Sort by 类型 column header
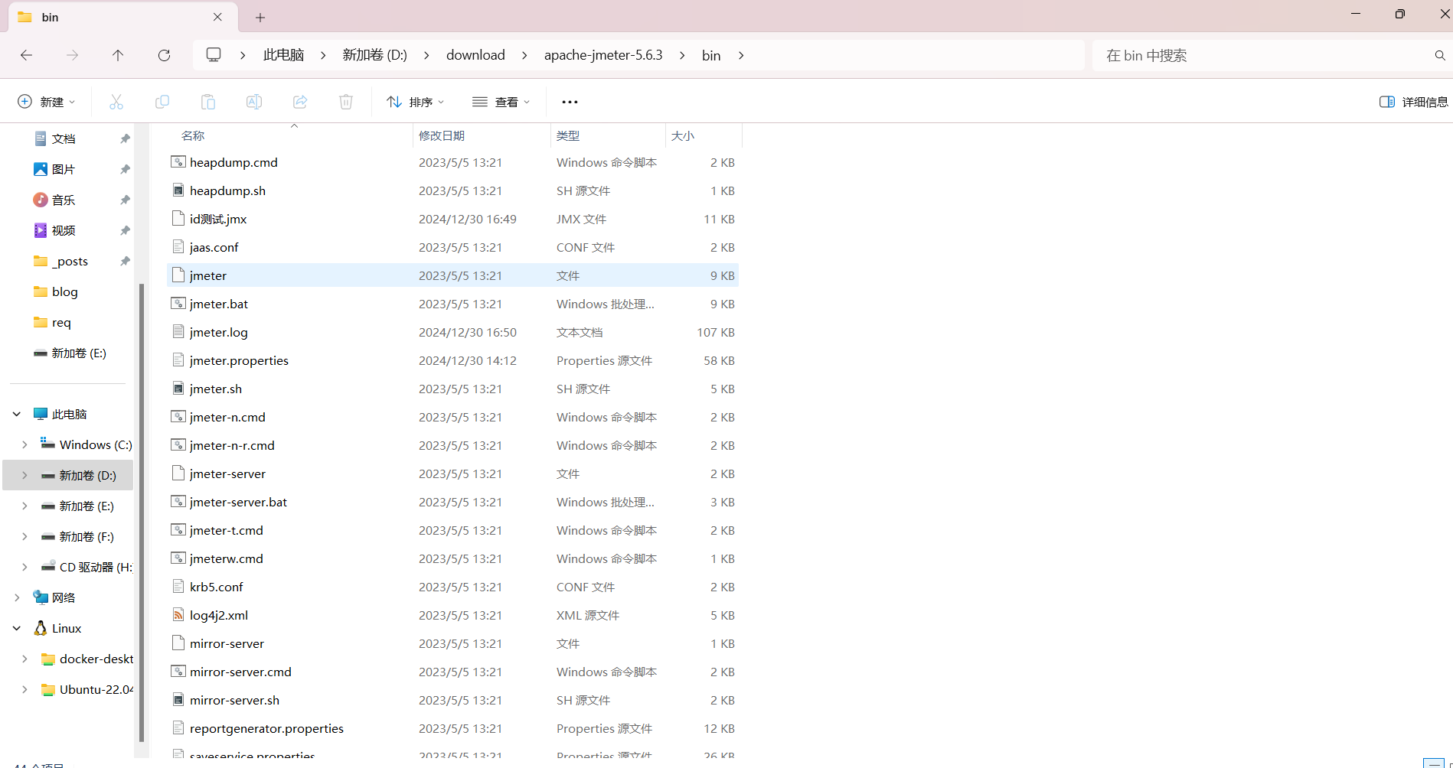Screen dimensions: 1453x768 click(x=568, y=135)
